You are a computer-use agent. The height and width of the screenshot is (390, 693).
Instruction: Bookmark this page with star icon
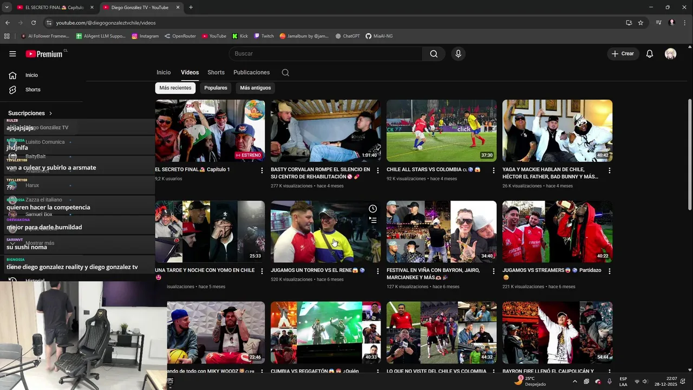[640, 23]
